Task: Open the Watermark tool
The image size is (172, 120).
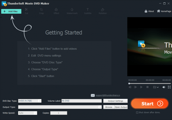Action: pyautogui.click(x=72, y=11)
